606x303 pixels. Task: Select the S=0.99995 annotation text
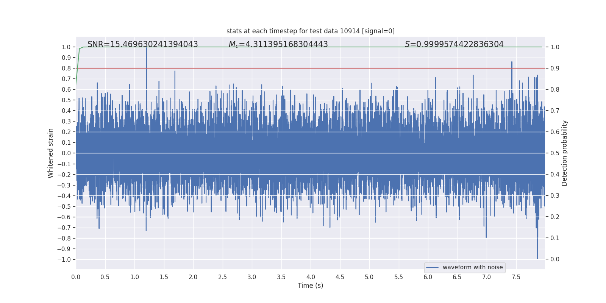coord(454,44)
